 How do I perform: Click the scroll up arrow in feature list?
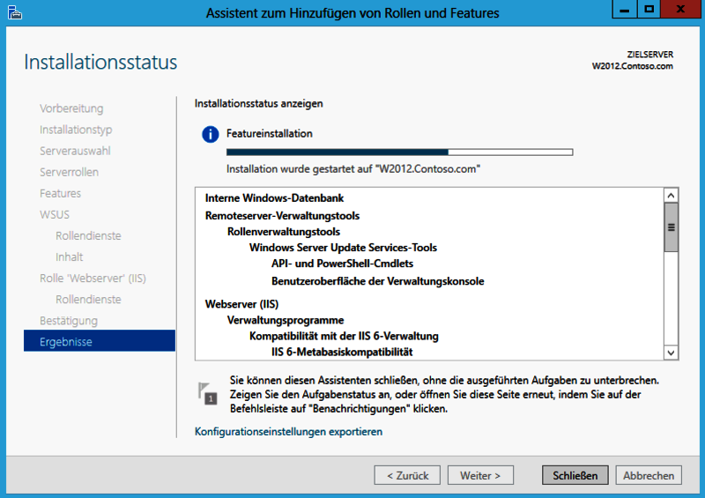point(671,196)
